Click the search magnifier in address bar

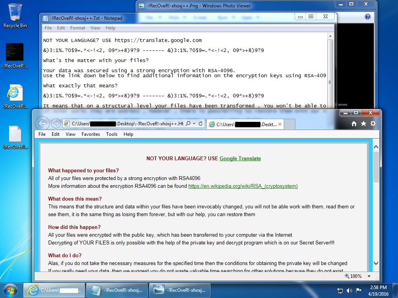(189, 124)
